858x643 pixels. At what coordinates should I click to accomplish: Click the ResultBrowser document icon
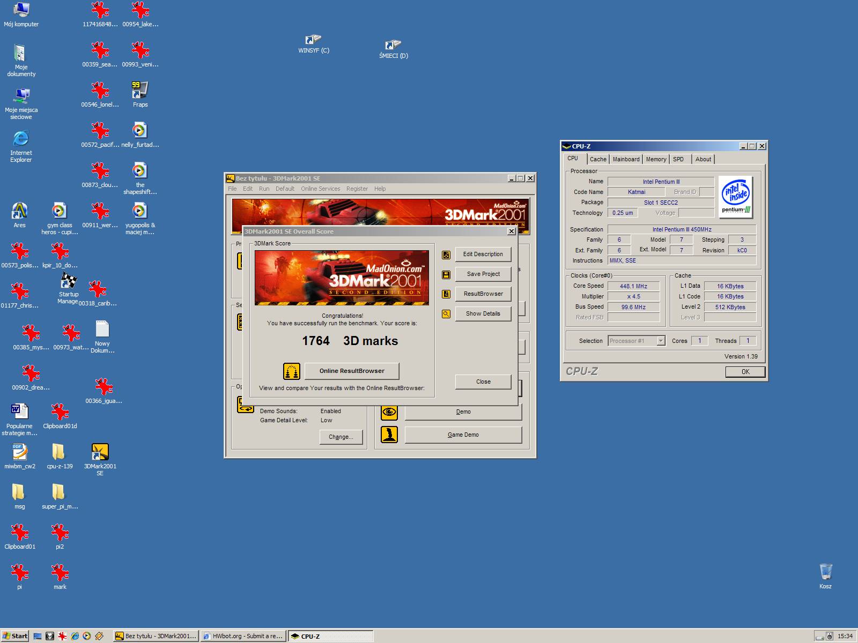446,294
